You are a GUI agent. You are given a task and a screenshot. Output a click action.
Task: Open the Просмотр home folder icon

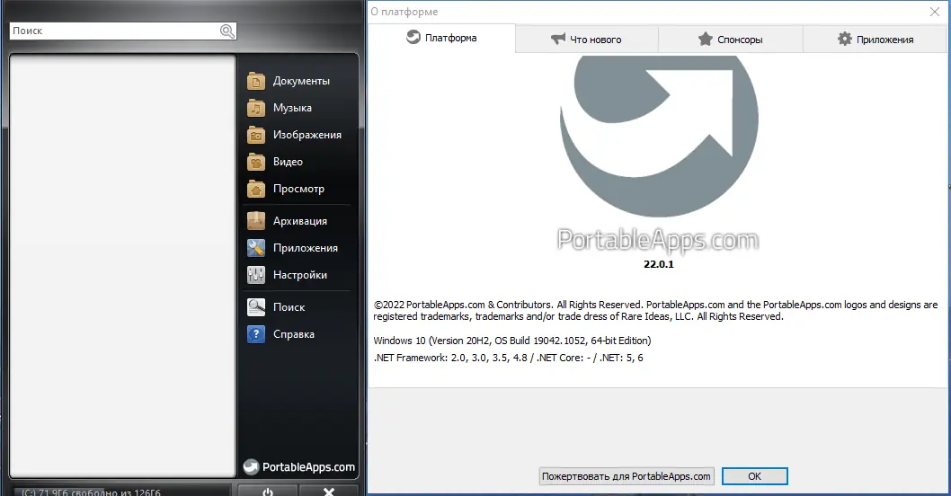[x=256, y=189]
